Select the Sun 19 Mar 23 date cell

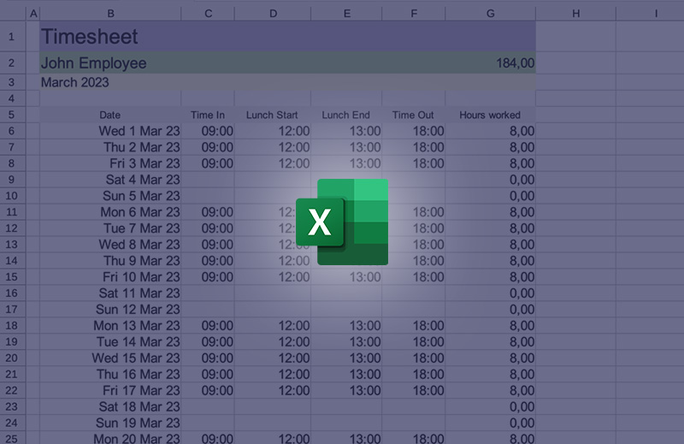(110, 423)
